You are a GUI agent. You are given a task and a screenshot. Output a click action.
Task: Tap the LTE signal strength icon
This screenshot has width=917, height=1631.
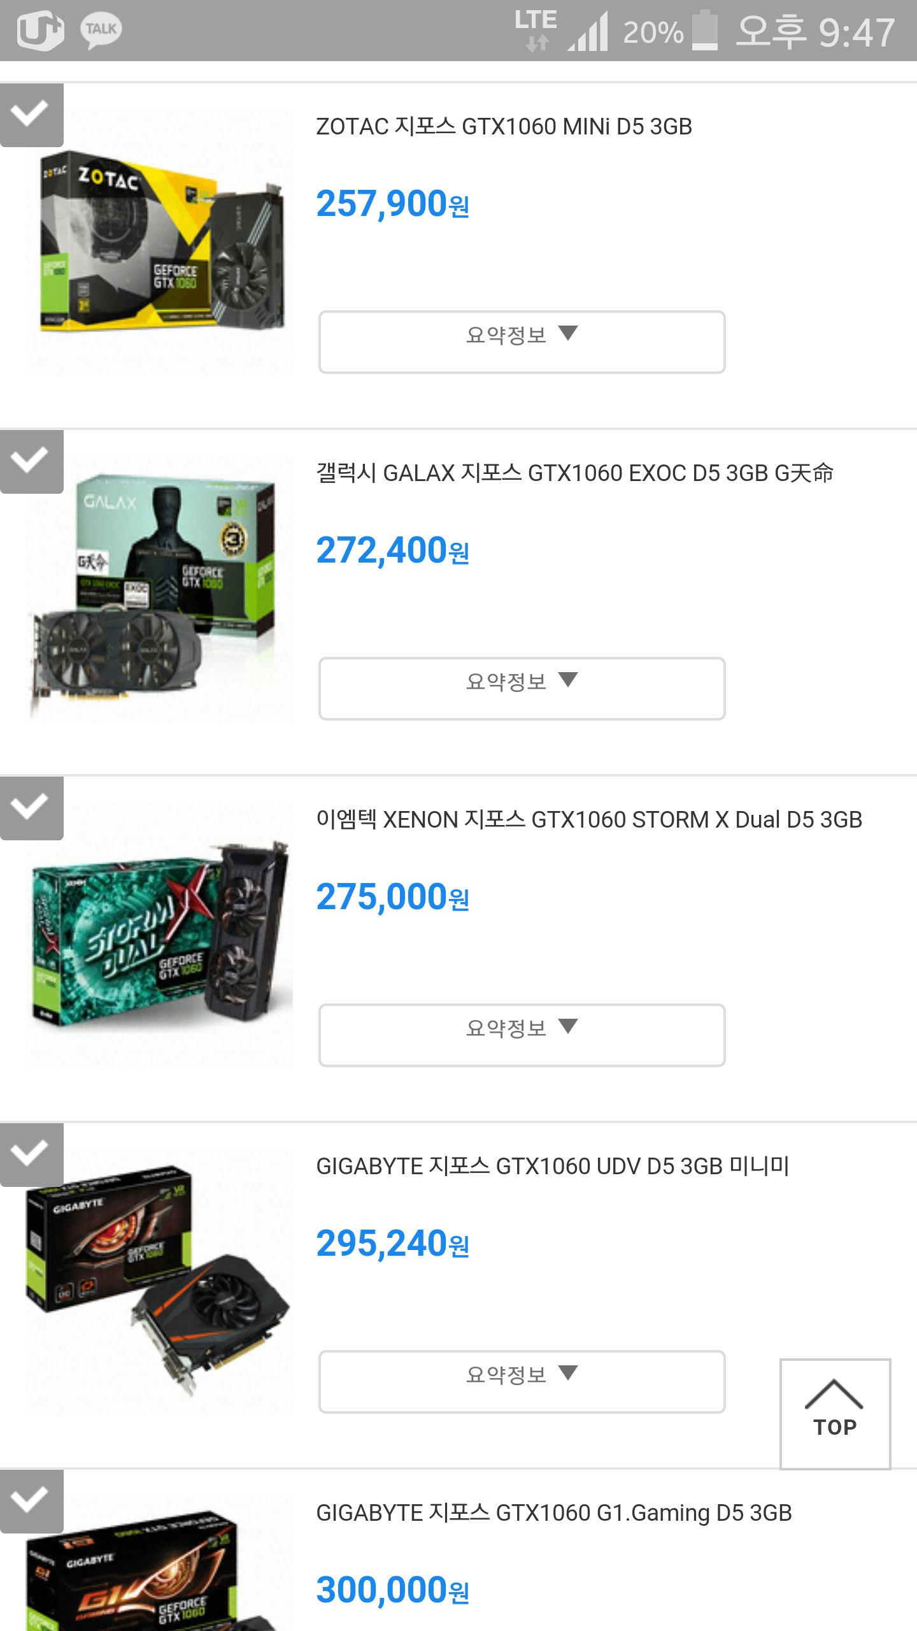pyautogui.click(x=587, y=32)
